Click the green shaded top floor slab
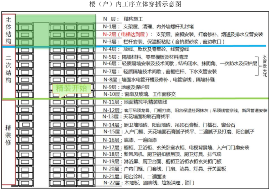This screenshot has width=271, height=190. pos(55,18)
